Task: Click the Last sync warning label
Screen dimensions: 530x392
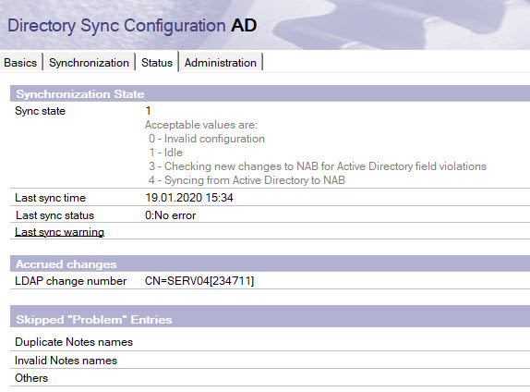Action: pyautogui.click(x=59, y=232)
